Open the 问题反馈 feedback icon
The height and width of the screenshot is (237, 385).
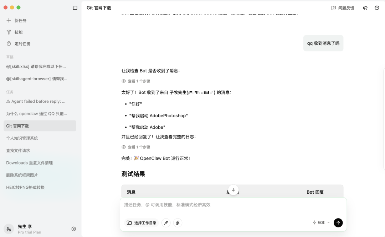[333, 8]
